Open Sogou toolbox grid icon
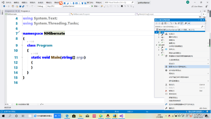Viewport: 211px width, 119px height. coord(85,3)
